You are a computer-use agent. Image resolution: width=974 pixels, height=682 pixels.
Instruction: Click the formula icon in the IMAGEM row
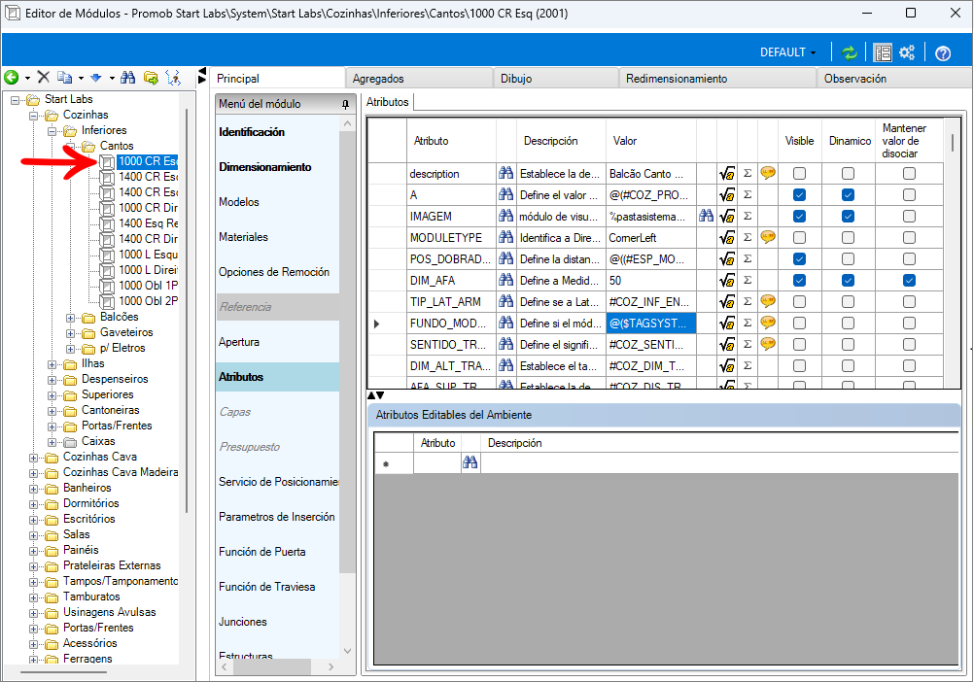(x=726, y=216)
